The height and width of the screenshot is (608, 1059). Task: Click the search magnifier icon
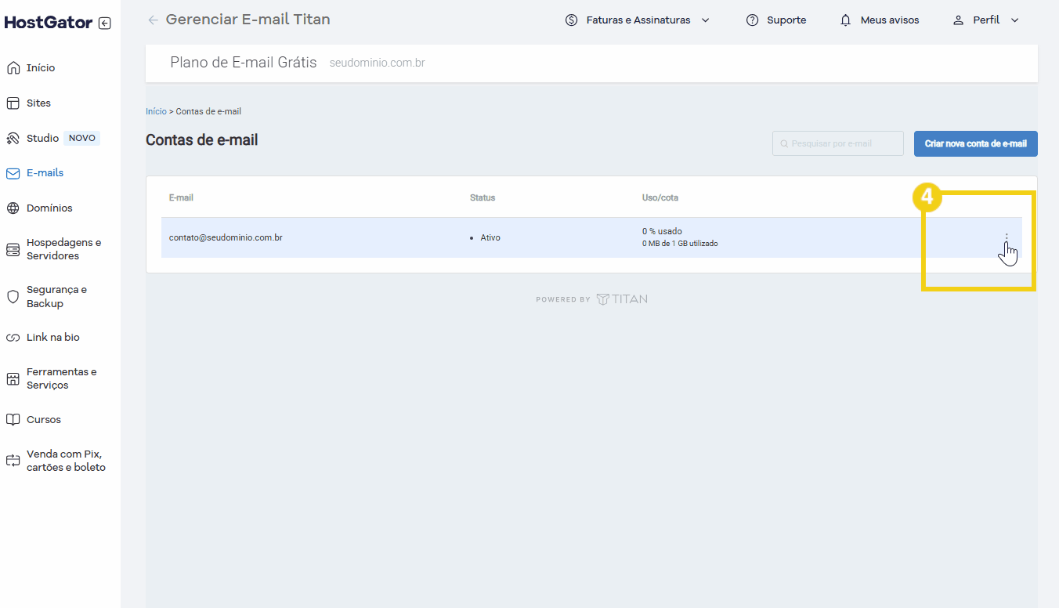(x=784, y=144)
